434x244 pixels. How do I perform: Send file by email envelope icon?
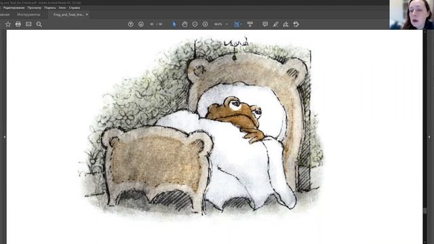(28, 24)
